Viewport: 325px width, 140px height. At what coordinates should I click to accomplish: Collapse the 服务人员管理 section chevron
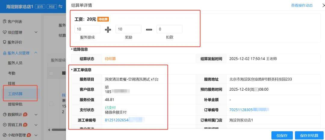[x=36, y=53]
